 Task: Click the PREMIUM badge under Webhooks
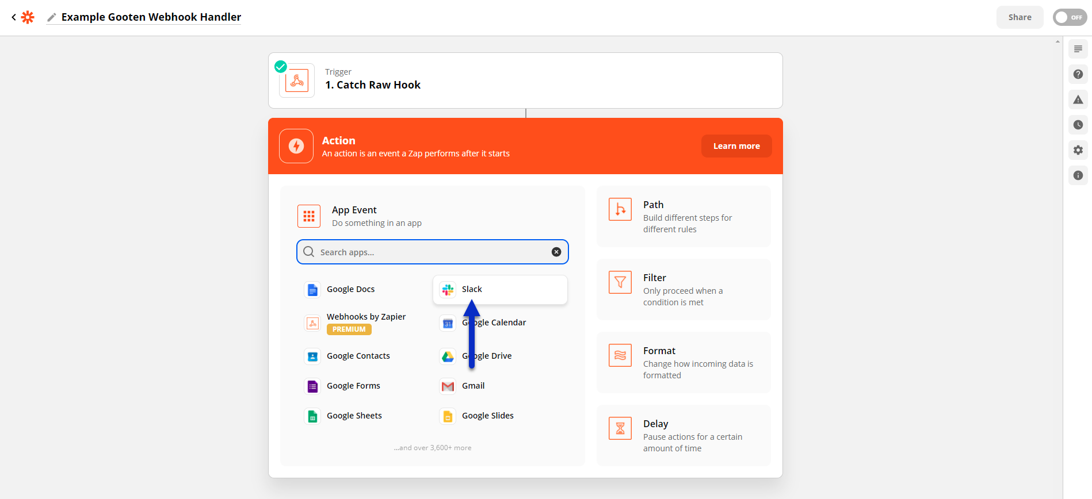(349, 329)
